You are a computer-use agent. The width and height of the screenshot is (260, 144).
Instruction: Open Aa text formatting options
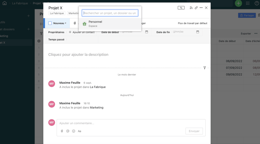[79, 131]
